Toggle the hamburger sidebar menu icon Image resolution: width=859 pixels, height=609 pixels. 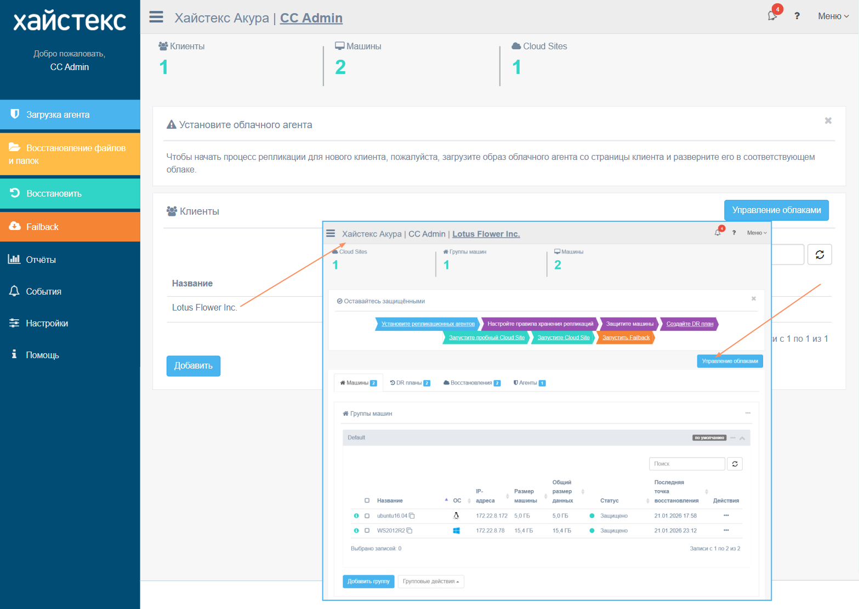[x=156, y=17]
